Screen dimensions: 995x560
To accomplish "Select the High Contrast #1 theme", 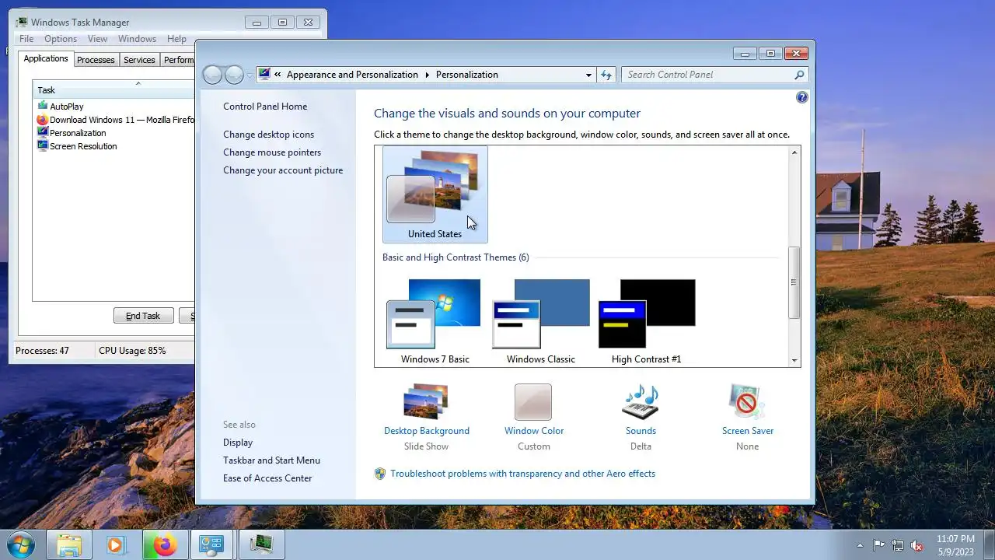I will (x=647, y=321).
